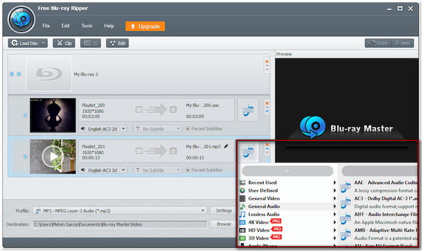
Task: Toggle Forced Subtitles for Playlist_200
Action: pyautogui.click(x=187, y=129)
